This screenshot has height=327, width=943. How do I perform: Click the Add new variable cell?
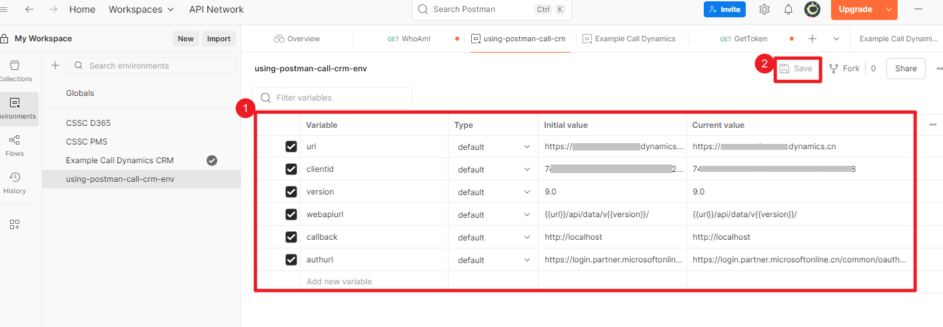point(374,281)
